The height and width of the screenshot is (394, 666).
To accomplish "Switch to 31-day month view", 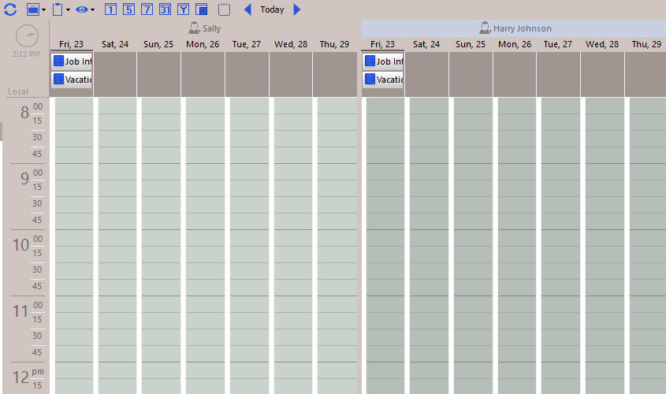I will coord(165,9).
